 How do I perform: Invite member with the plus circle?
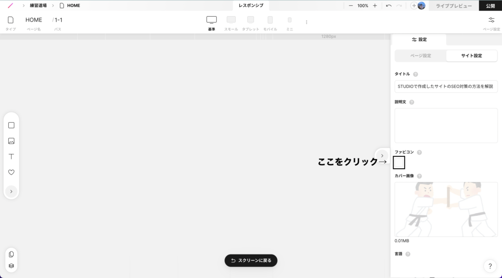[x=414, y=5]
